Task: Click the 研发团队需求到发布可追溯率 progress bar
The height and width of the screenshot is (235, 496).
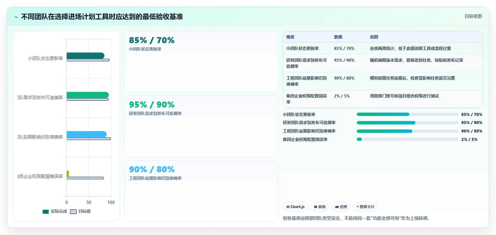Action: point(407,123)
